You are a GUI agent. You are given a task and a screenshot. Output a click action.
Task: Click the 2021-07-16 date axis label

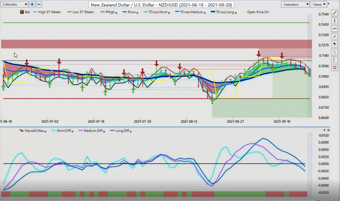[x=96, y=121]
